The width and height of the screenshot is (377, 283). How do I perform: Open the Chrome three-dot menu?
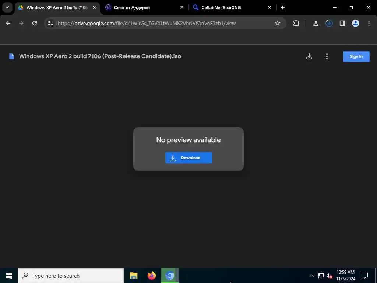coord(369,23)
